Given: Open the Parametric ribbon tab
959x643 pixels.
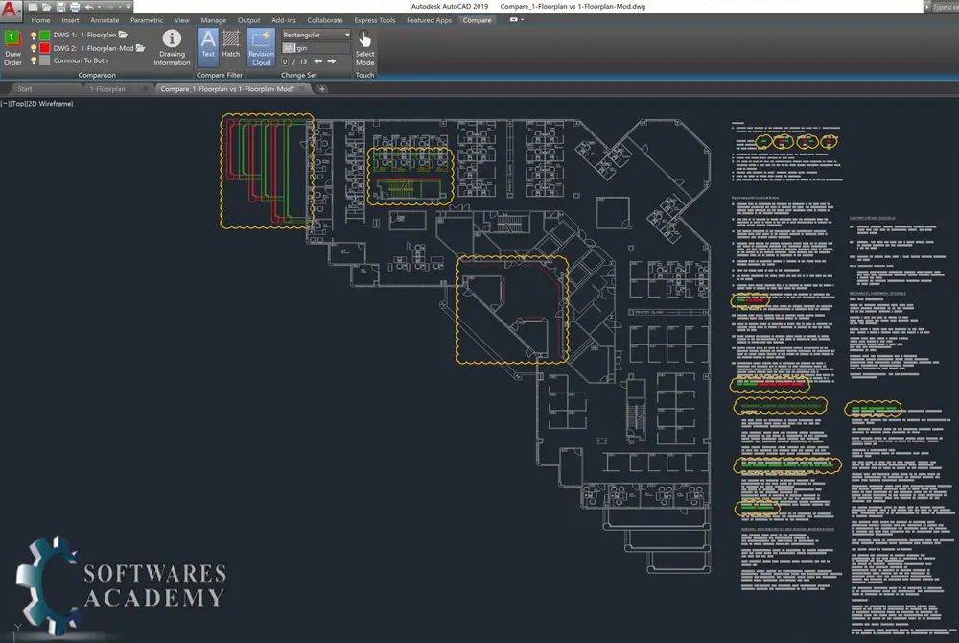Looking at the screenshot, I should 147,20.
